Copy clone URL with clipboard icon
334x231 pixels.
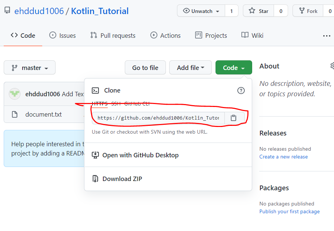pyautogui.click(x=233, y=118)
